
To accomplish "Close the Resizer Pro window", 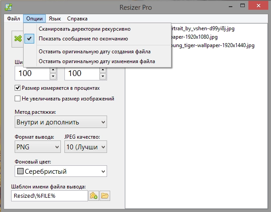I will (x=259, y=6).
